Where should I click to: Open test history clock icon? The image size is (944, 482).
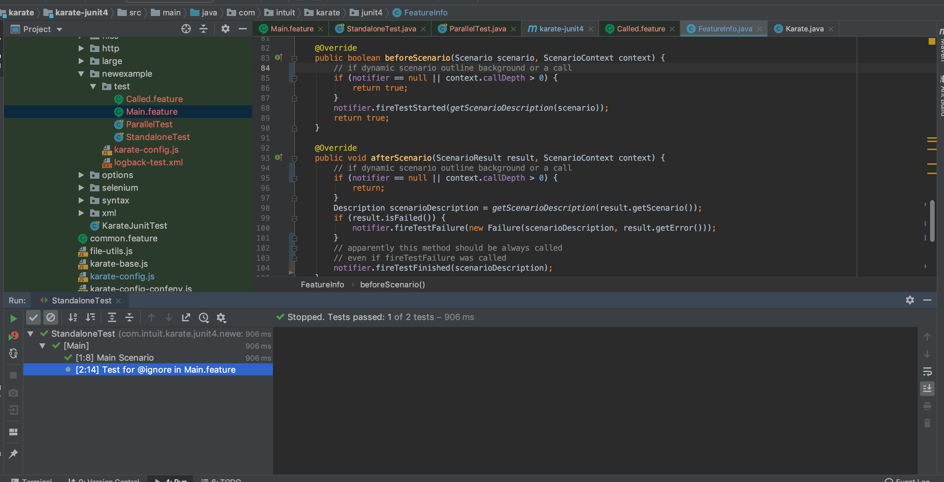[203, 317]
